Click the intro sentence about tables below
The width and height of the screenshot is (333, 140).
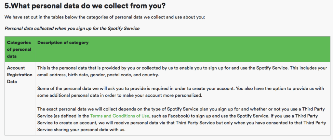[x=105, y=17]
